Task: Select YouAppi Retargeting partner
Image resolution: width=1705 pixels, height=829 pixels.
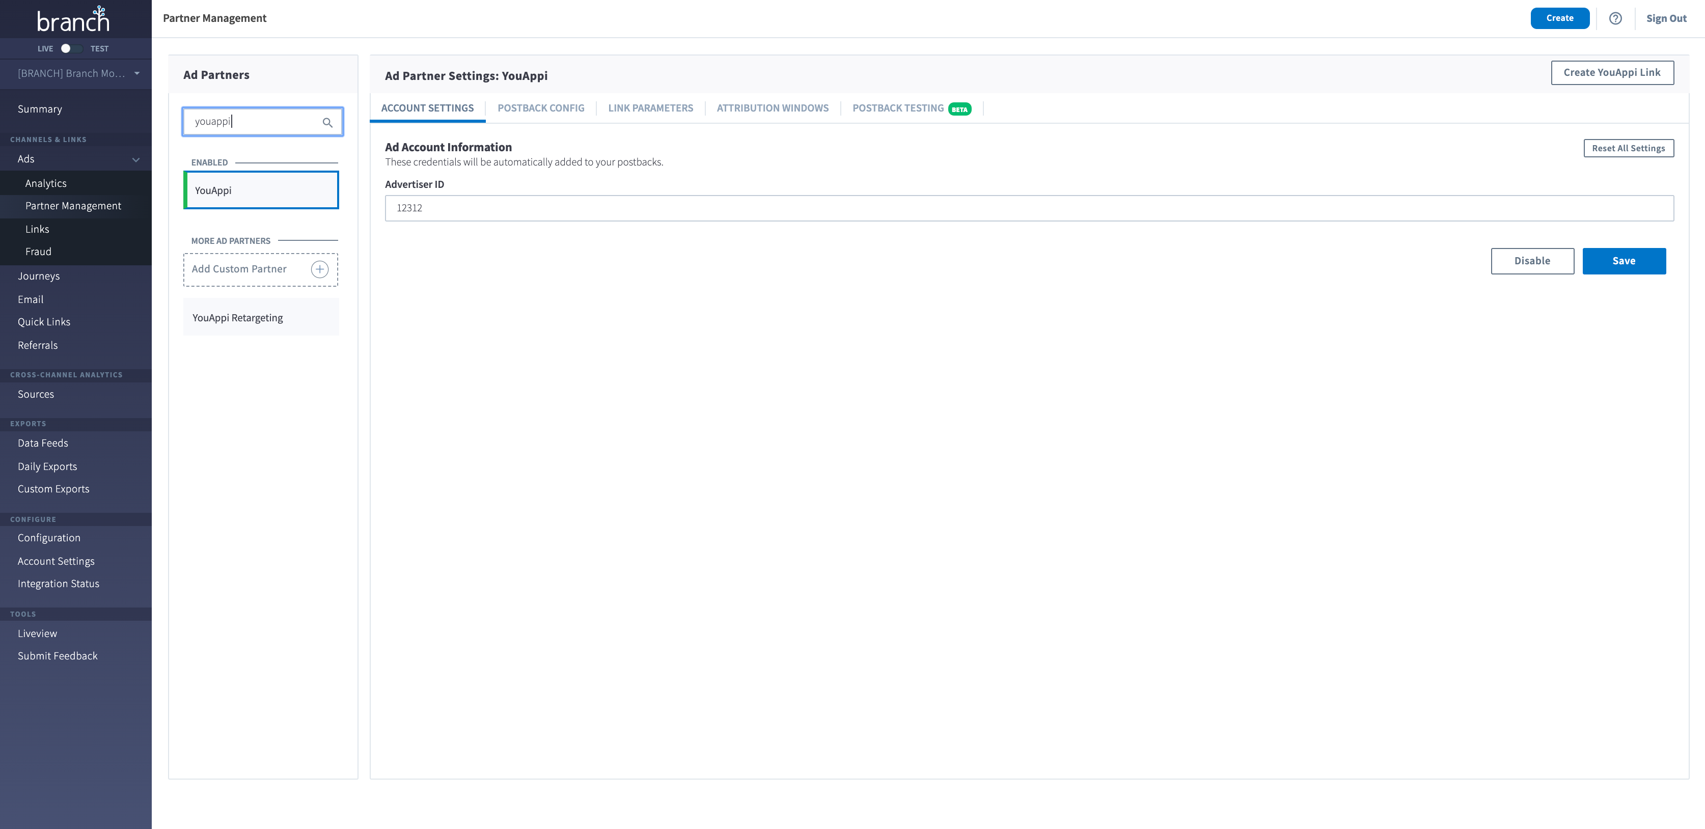Action: (261, 318)
